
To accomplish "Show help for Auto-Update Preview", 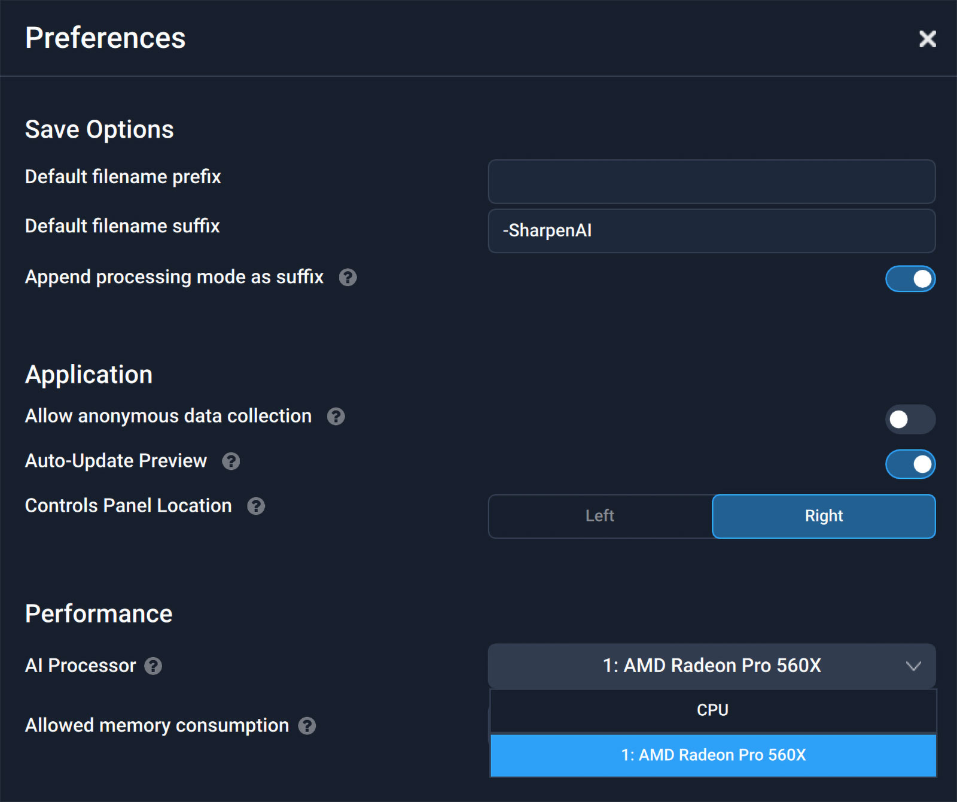I will click(231, 461).
